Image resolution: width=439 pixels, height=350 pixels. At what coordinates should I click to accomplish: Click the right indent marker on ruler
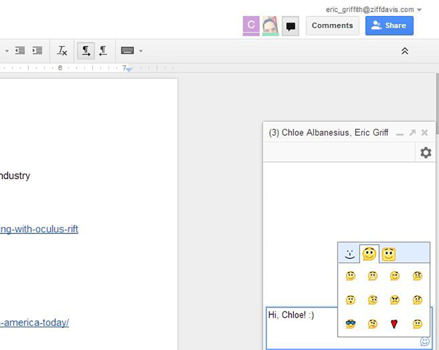[127, 70]
